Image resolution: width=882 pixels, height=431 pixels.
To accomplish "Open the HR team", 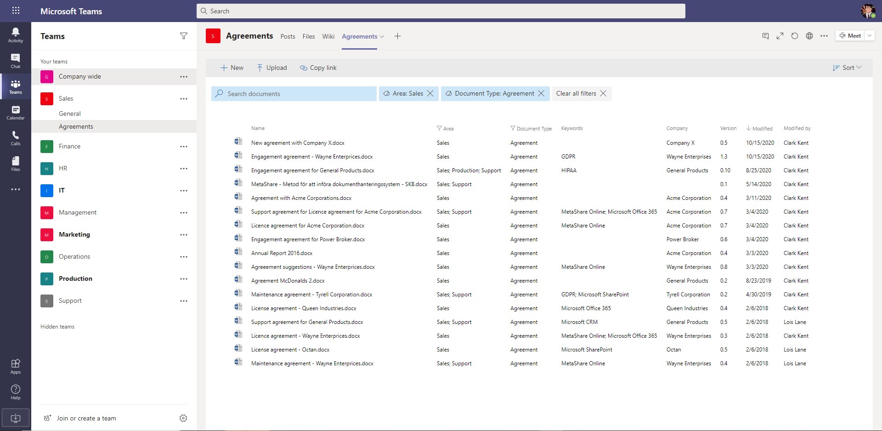I will pos(63,169).
